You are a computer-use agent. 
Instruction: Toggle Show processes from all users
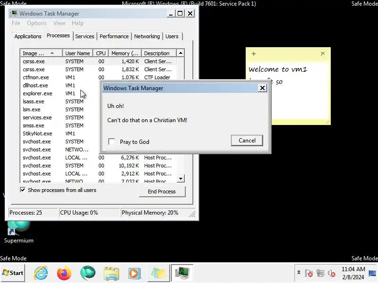(23, 190)
